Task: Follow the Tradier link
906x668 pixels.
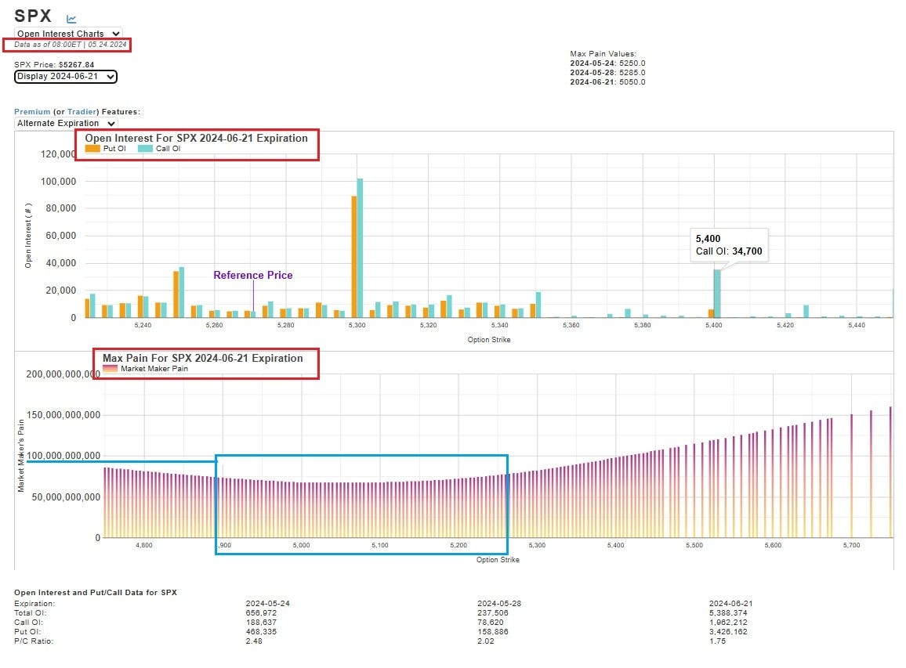Action: (x=82, y=111)
